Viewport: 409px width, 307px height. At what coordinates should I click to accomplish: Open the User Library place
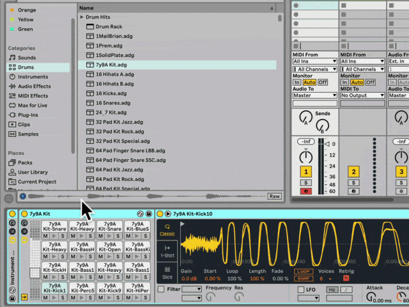tap(33, 172)
